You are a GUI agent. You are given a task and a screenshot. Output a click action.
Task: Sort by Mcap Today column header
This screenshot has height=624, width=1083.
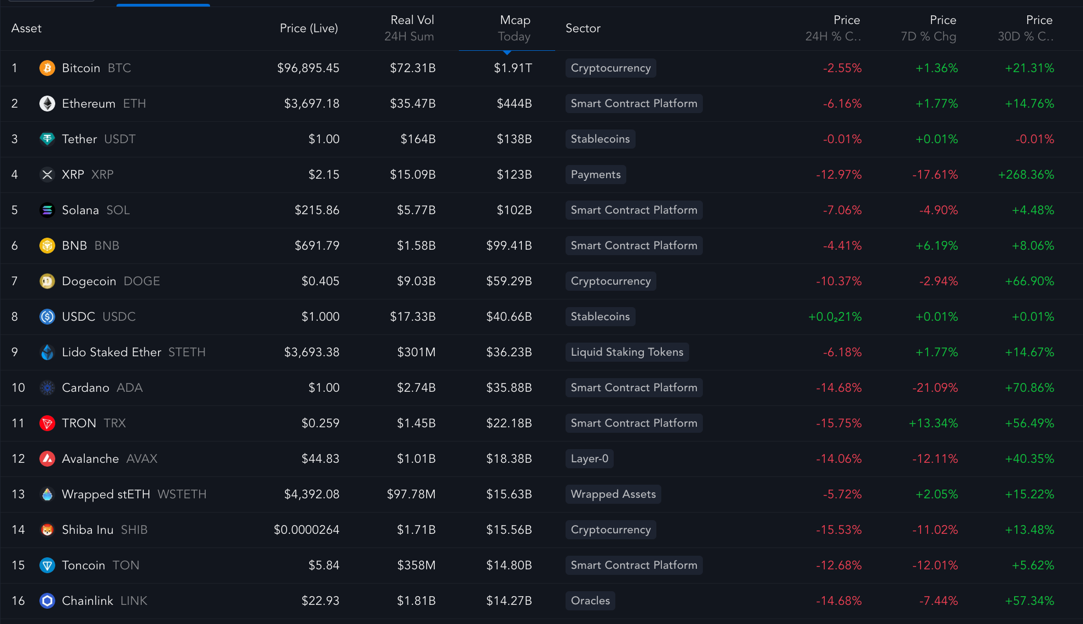(x=514, y=28)
